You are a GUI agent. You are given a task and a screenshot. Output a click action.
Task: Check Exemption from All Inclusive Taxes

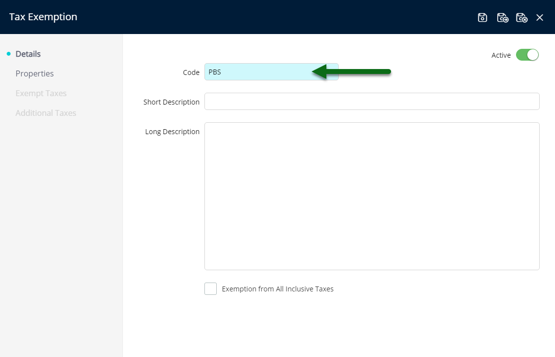tap(211, 288)
